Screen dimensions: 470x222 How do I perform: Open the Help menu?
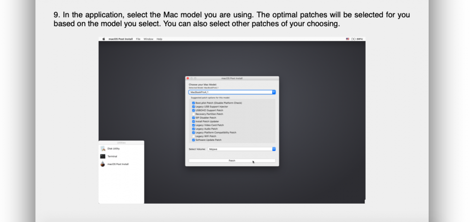pos(159,39)
